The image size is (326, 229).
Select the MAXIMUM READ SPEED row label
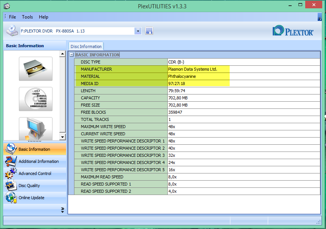tap(102, 177)
